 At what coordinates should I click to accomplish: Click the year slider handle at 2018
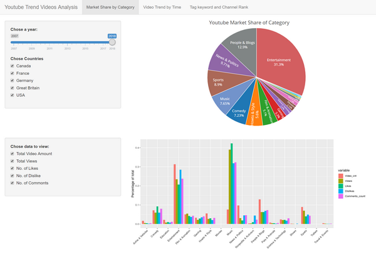point(113,42)
